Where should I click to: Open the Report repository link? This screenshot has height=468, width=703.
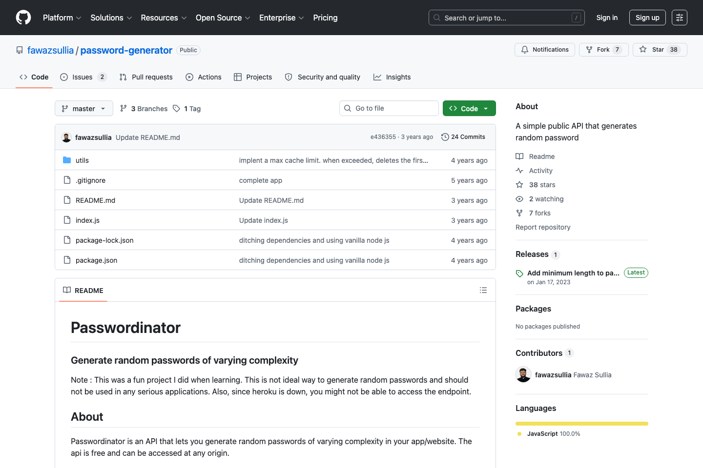[x=543, y=227]
